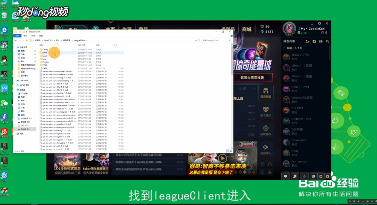The image size is (377, 205).
Task: Click the blue File tab in Explorer ribbon
Action: [17, 36]
